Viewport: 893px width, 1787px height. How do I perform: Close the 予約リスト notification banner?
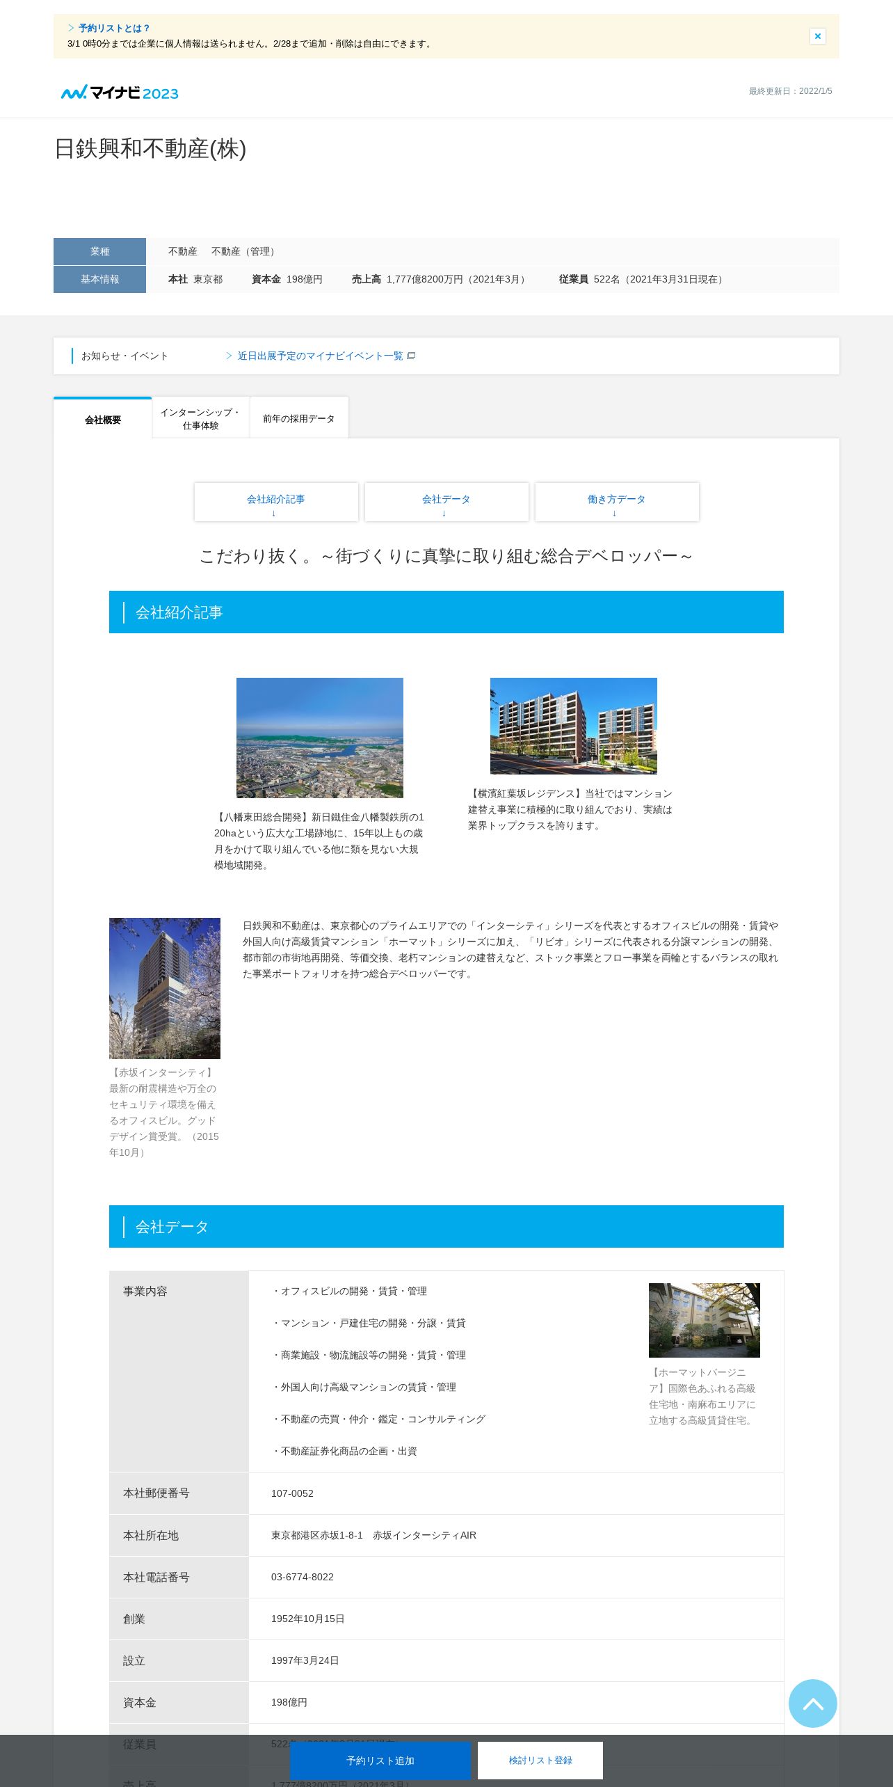(817, 36)
